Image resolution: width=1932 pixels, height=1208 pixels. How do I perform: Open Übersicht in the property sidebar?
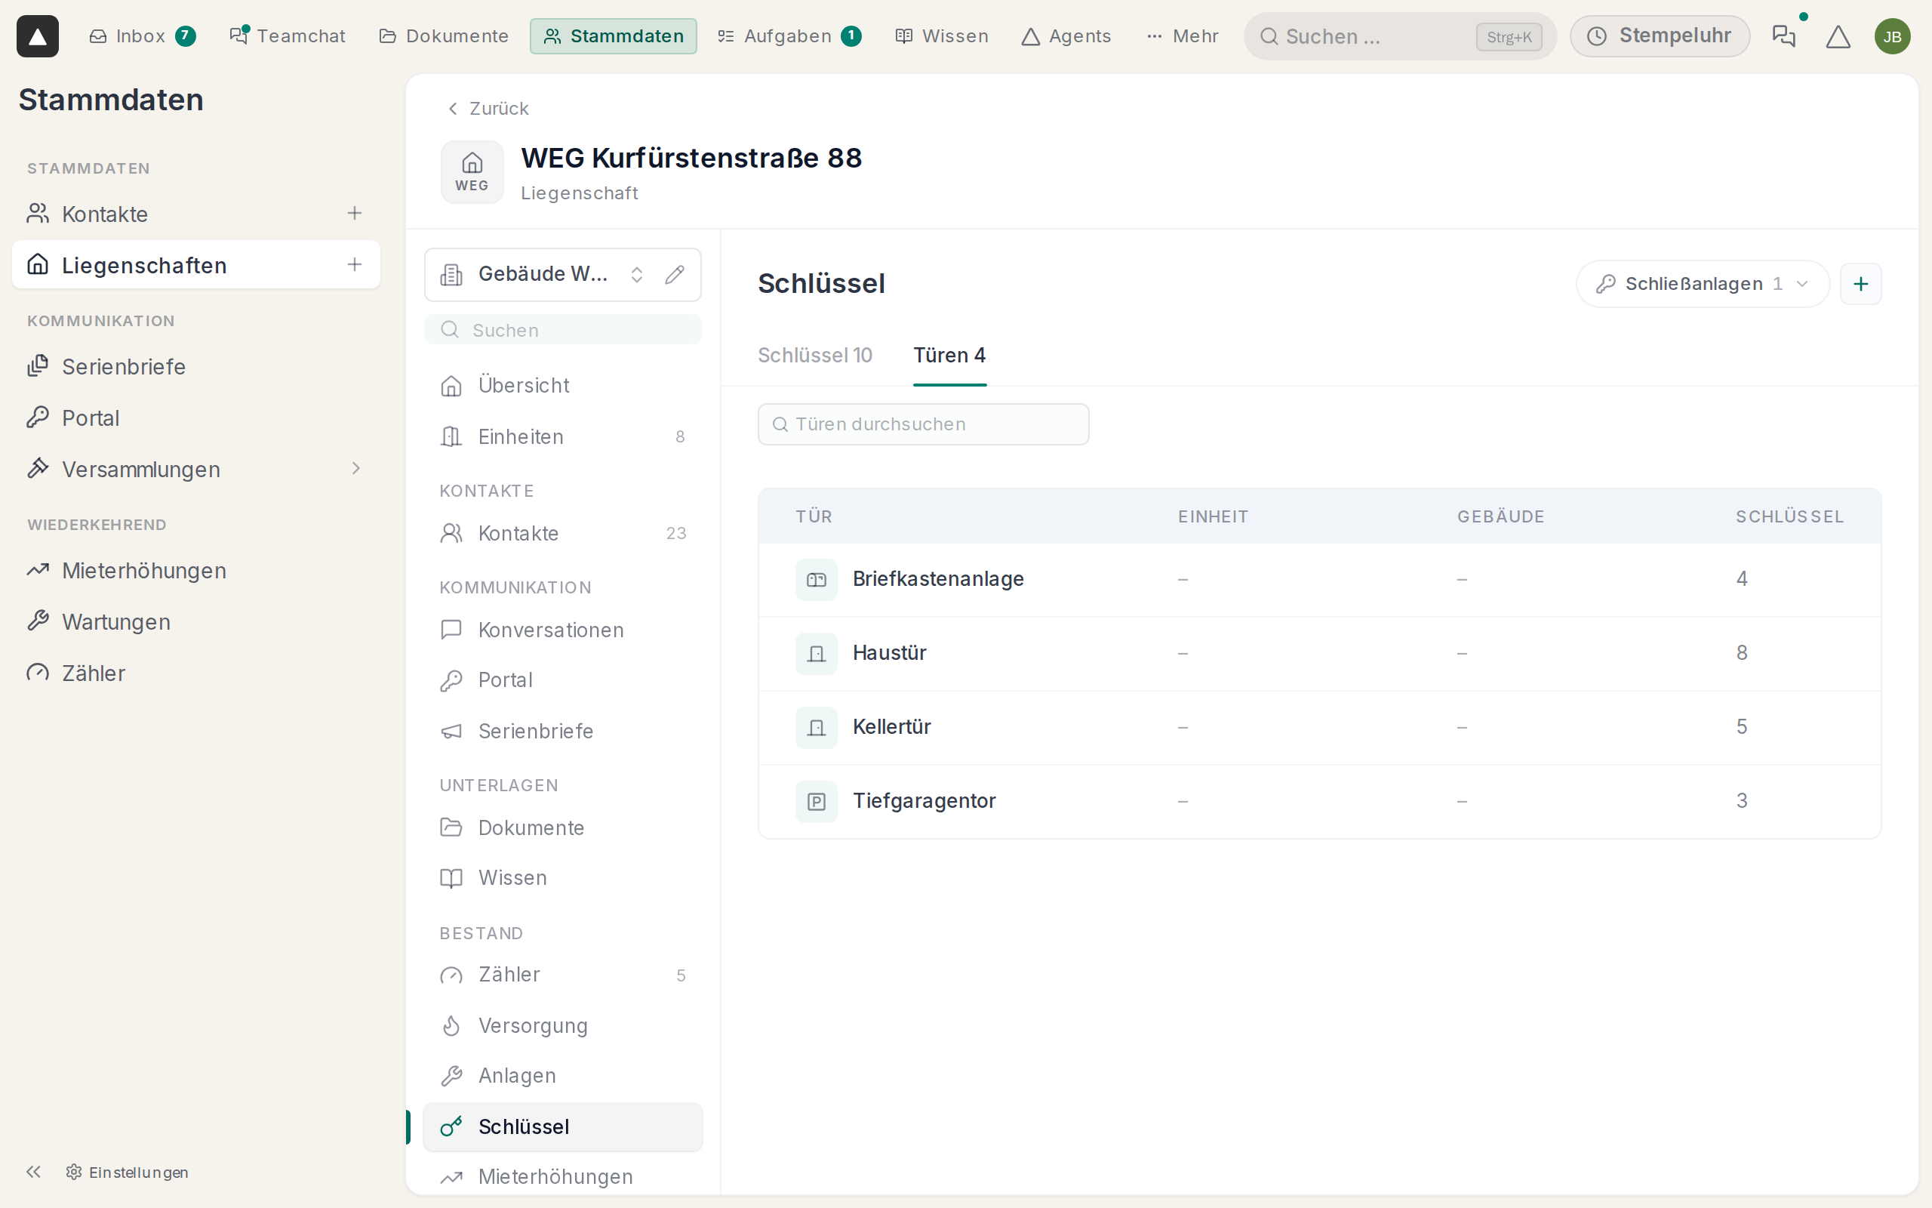[x=562, y=385]
